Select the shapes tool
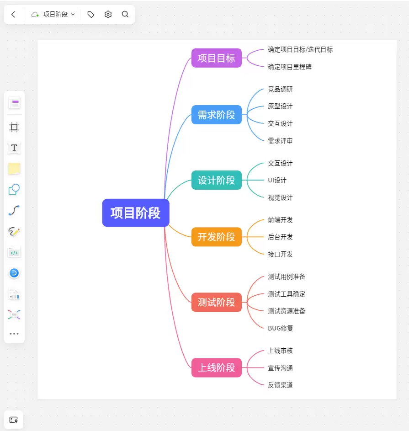The width and height of the screenshot is (409, 431). (x=14, y=189)
